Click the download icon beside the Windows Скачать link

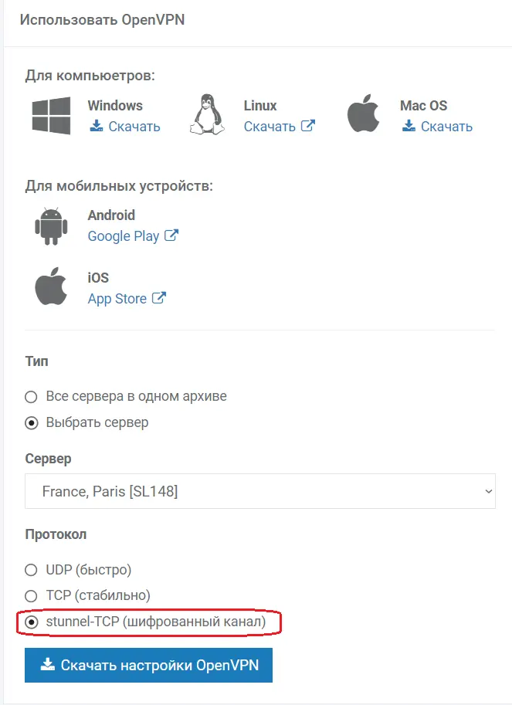[97, 125]
